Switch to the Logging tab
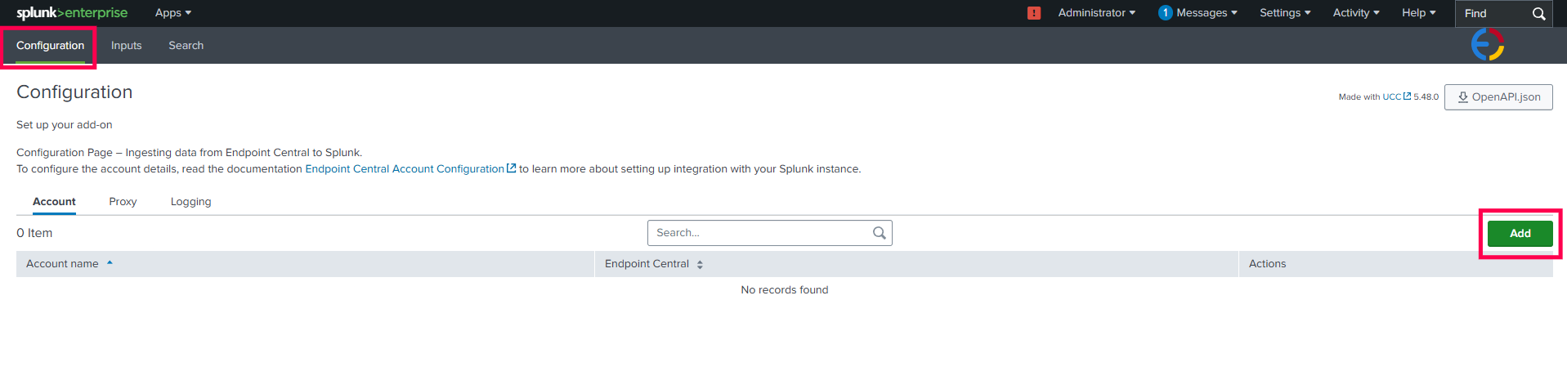This screenshot has width=1567, height=376. click(190, 202)
